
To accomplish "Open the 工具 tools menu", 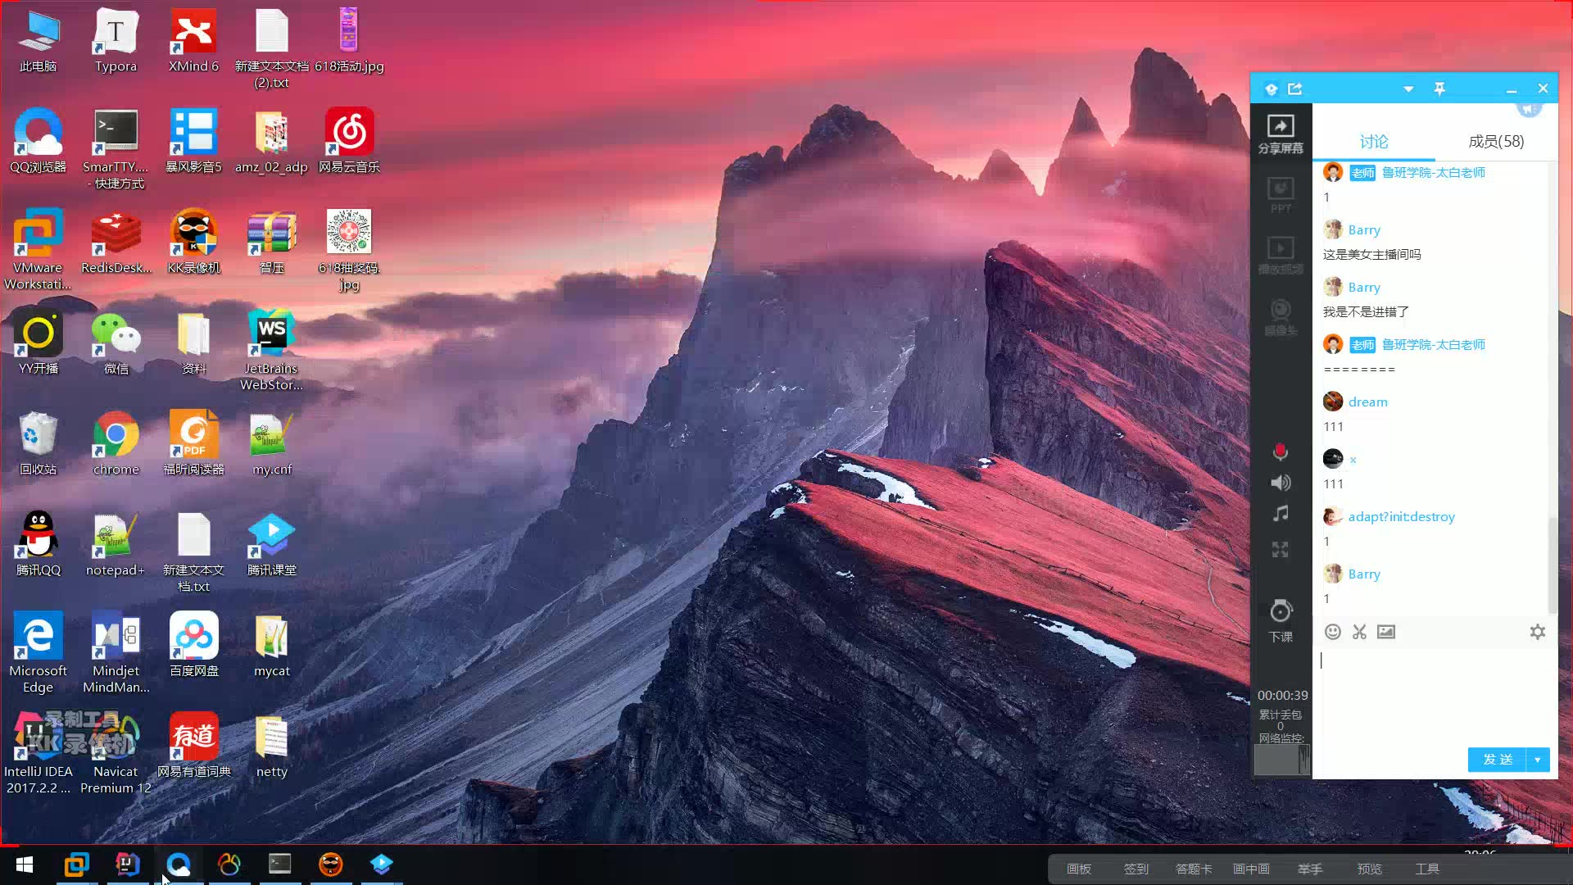I will [x=1427, y=869].
